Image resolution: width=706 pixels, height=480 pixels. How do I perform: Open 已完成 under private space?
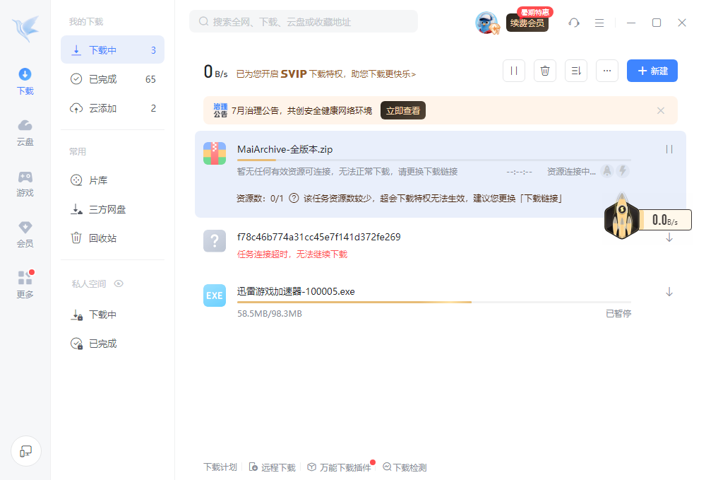tap(112, 344)
